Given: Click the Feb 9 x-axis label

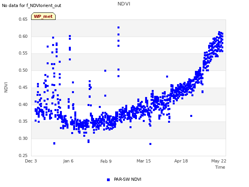Looking at the screenshot, I should pyautogui.click(x=106, y=161).
